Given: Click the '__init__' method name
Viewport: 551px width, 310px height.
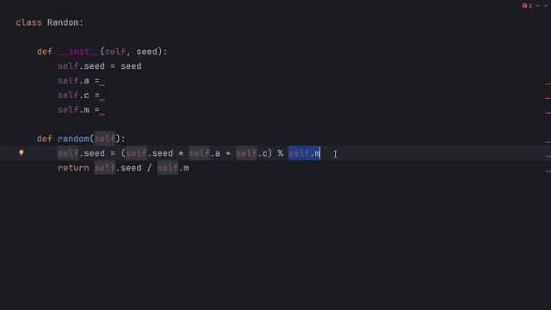Looking at the screenshot, I should click(x=78, y=52).
